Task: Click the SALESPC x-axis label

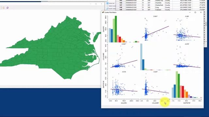Action: coord(124,103)
